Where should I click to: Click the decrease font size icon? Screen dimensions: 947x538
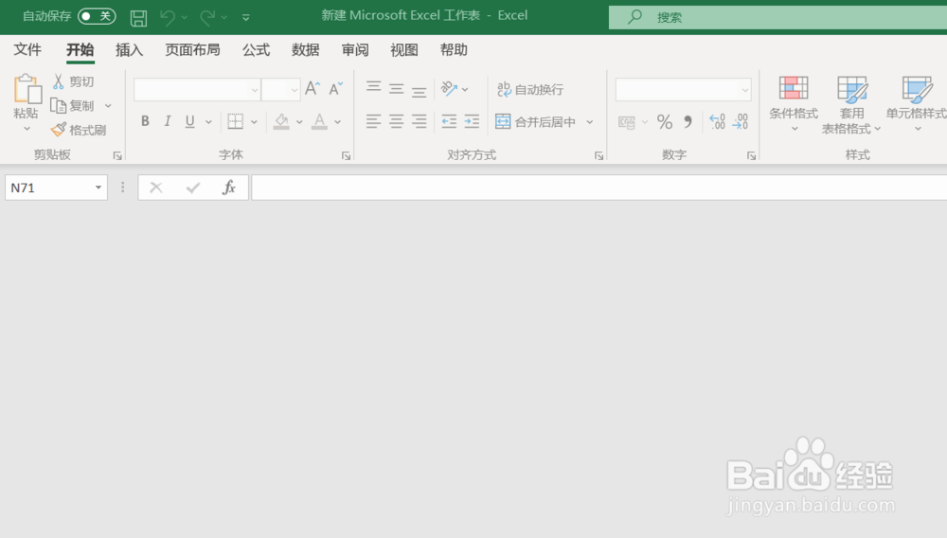pyautogui.click(x=336, y=89)
